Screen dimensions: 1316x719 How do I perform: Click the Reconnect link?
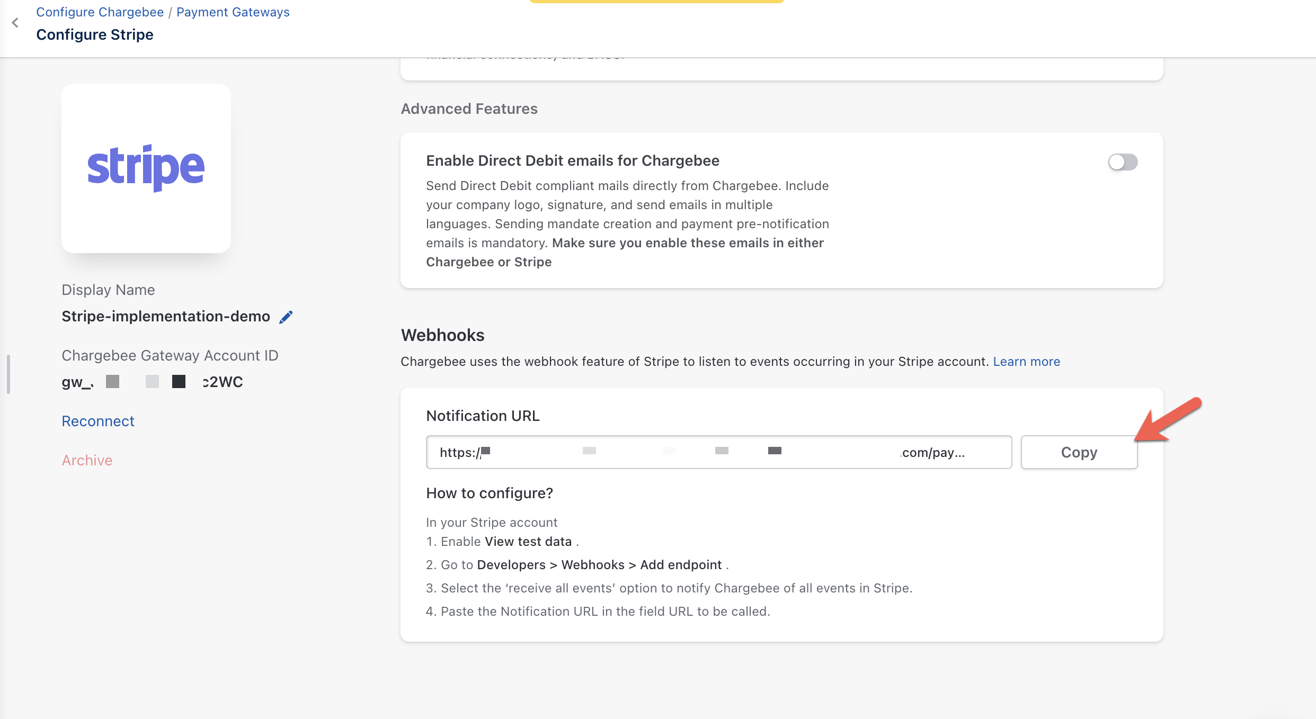click(98, 421)
